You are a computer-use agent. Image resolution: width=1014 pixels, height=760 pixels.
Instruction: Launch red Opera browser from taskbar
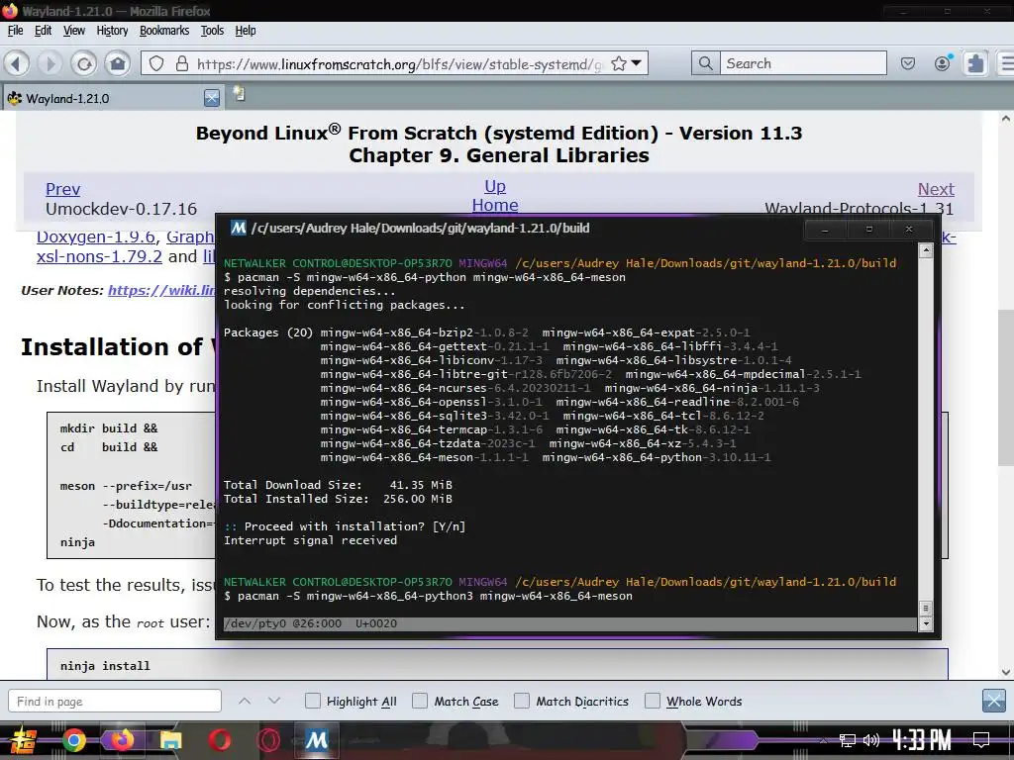[x=220, y=740]
